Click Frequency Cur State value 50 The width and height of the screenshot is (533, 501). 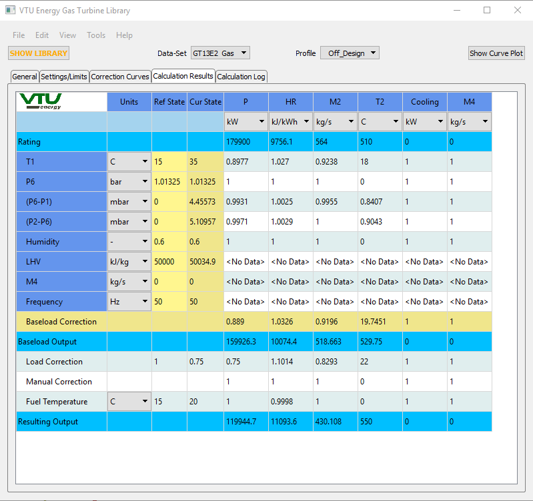tap(205, 302)
